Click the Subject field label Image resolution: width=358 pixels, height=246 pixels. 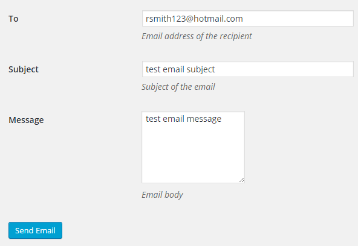pyautogui.click(x=24, y=69)
